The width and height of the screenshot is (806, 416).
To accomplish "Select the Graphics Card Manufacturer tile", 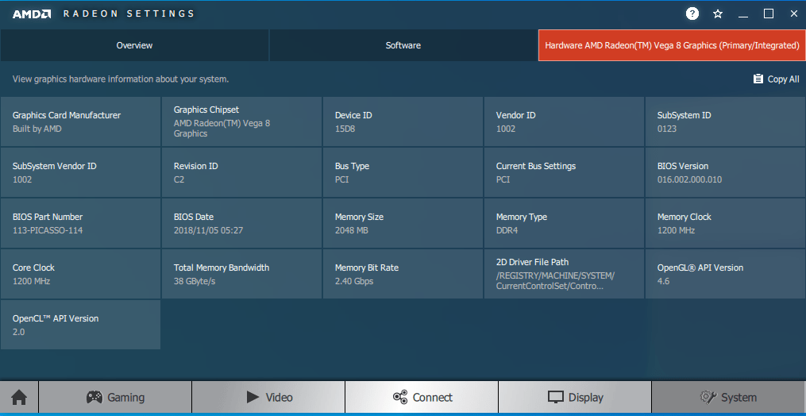I will click(x=81, y=122).
